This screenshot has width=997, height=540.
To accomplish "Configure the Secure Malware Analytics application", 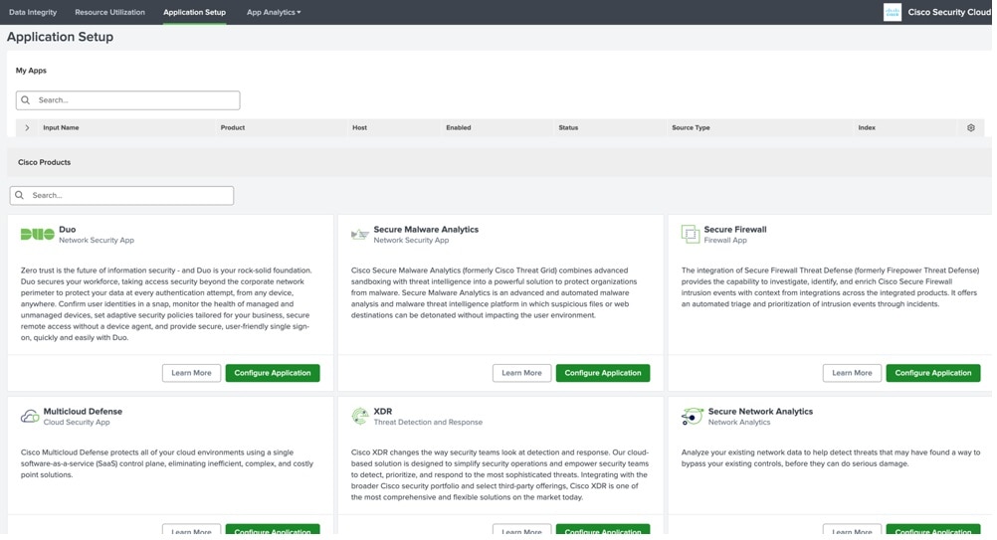I will (603, 373).
